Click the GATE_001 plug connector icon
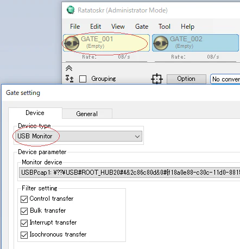The height and width of the screenshot is (249, 240). pyautogui.click(x=72, y=43)
